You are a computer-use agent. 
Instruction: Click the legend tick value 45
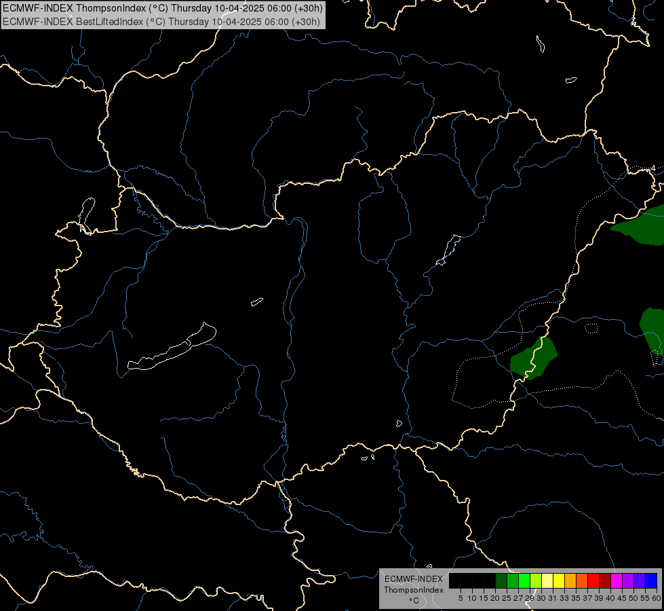(622, 598)
